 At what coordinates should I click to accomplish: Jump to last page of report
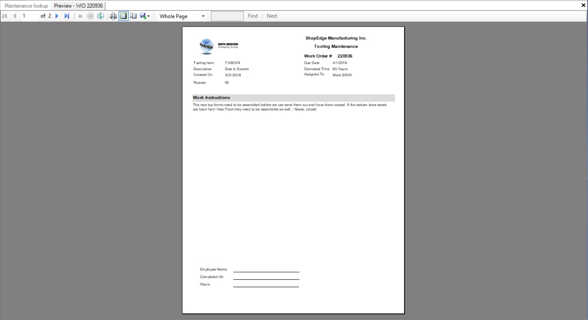pyautogui.click(x=67, y=16)
